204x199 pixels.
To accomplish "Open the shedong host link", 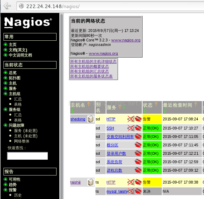I will click(78, 119).
